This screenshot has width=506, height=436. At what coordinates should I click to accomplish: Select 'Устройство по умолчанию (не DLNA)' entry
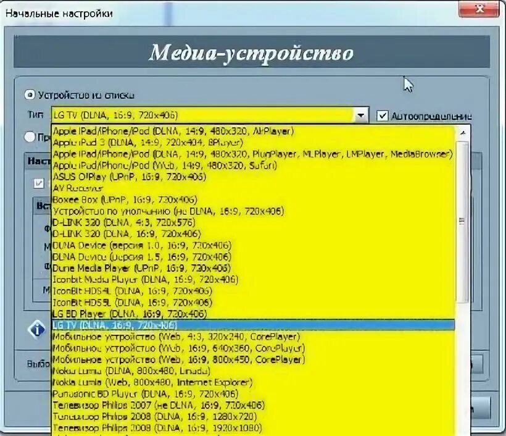click(253, 211)
